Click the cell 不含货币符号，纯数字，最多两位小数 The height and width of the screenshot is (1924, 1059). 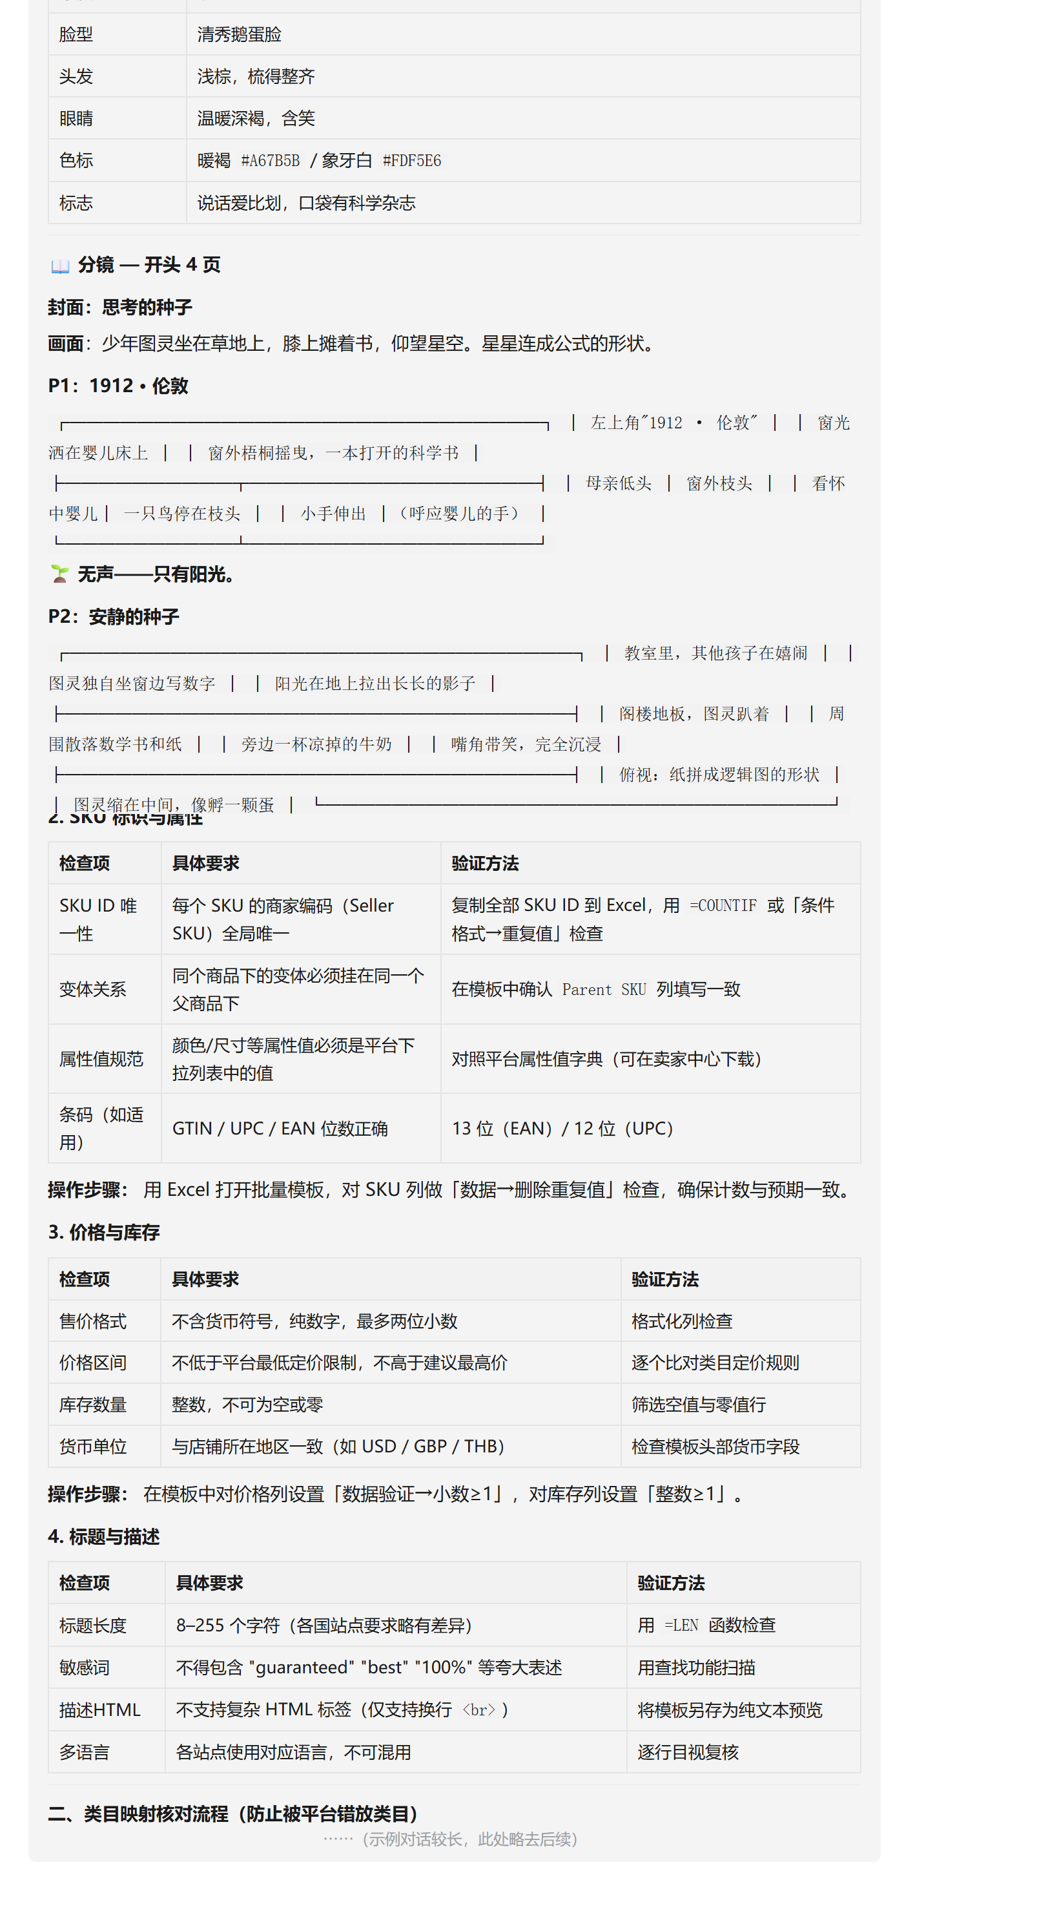(x=391, y=1321)
